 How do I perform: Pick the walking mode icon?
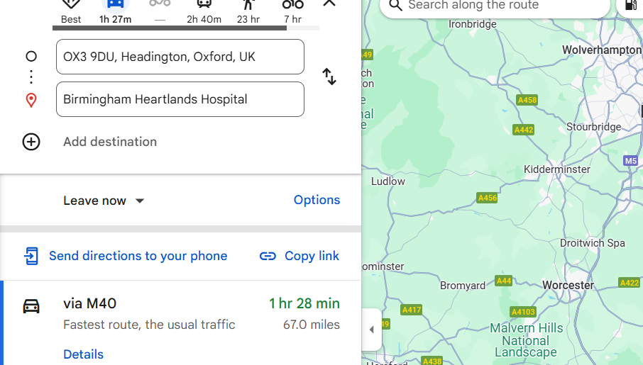click(x=248, y=10)
